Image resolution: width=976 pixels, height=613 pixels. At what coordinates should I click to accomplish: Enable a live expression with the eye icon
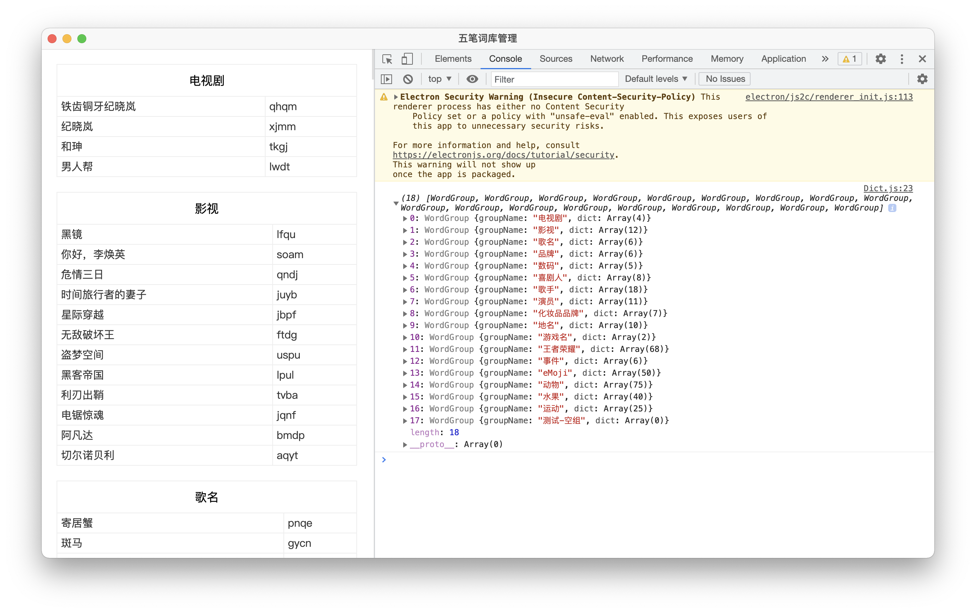472,78
